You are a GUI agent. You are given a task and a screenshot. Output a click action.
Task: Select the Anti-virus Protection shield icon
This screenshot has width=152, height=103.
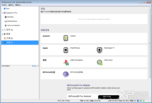[x=6, y=25]
